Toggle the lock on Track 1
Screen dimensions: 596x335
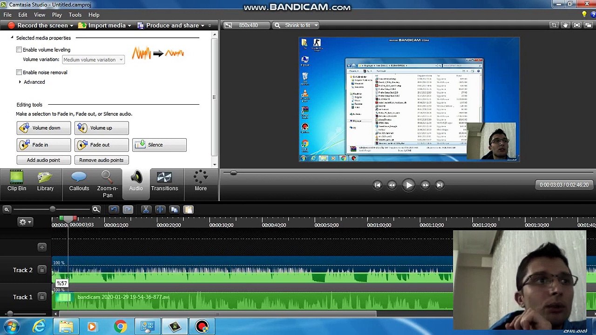[42, 297]
